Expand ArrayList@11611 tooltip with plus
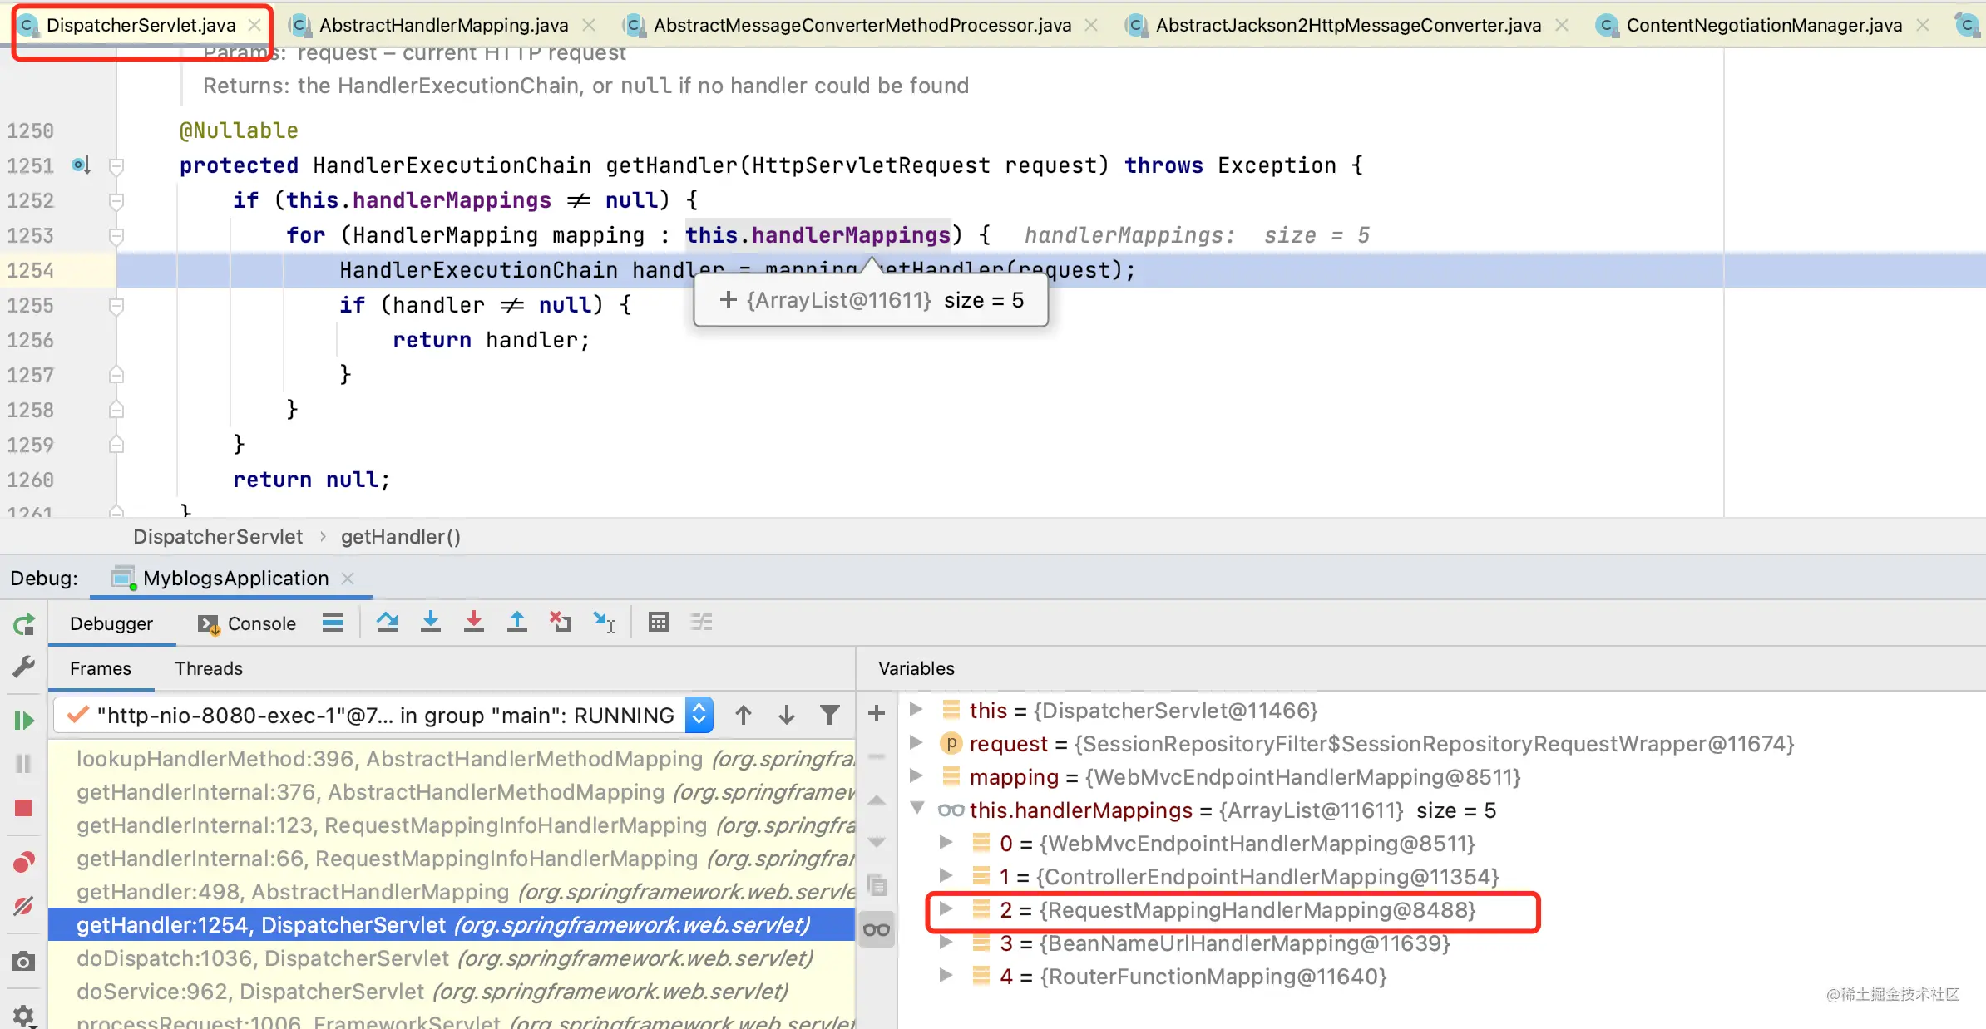 (729, 300)
